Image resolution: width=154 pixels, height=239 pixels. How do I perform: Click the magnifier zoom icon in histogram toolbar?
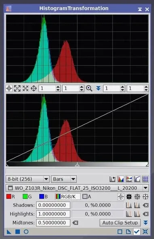[89, 88]
